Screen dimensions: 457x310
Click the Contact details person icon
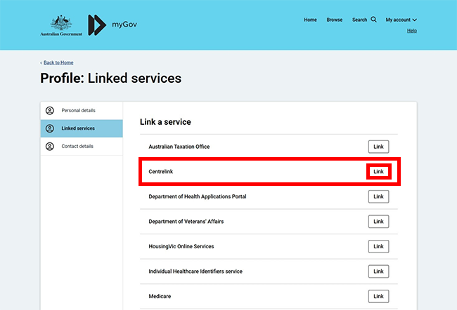point(49,147)
